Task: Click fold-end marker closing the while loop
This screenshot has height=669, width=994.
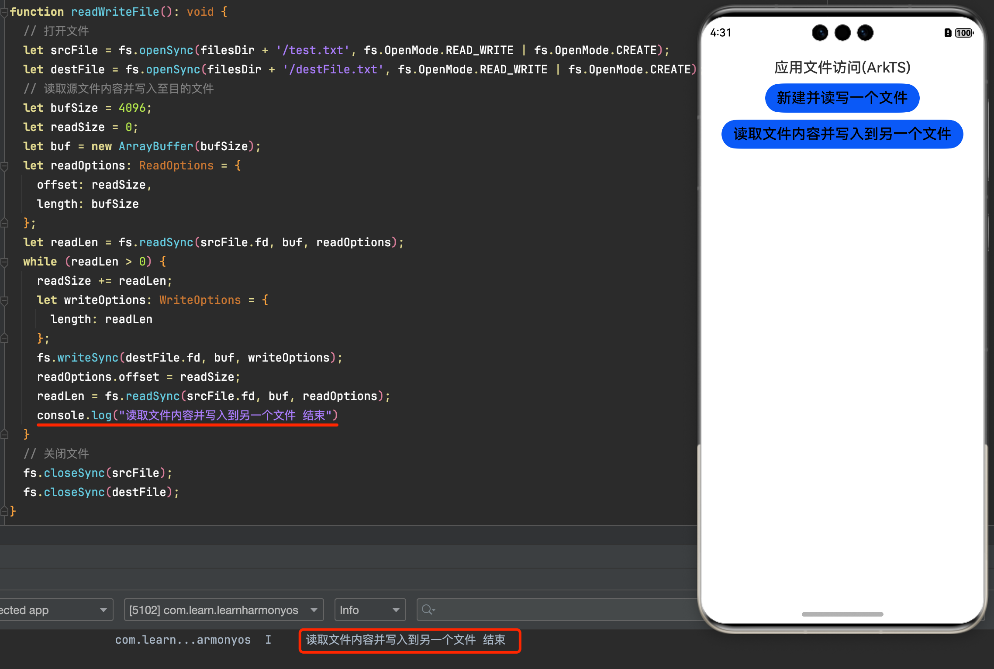Action: 4,435
